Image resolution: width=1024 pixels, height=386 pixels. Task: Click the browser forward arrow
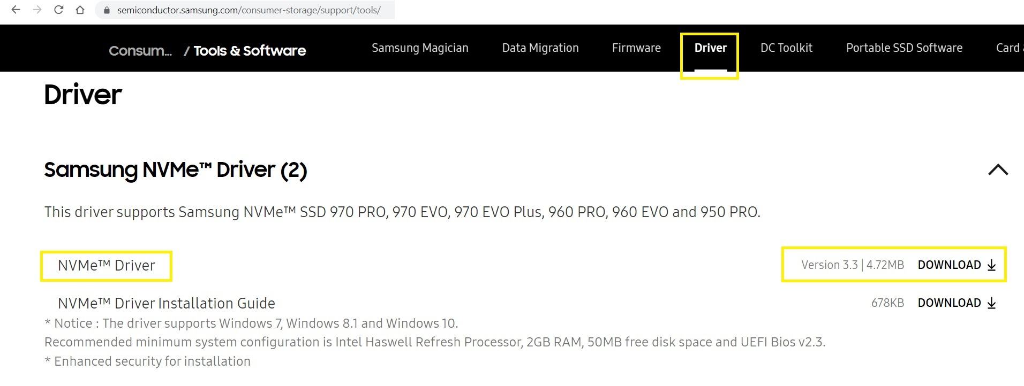[x=37, y=10]
